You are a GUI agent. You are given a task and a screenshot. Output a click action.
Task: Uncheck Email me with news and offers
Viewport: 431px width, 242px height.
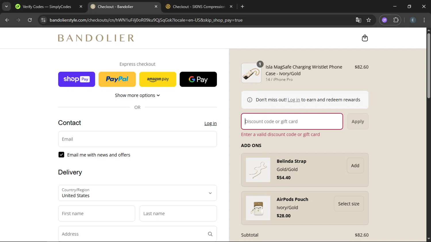(x=61, y=155)
